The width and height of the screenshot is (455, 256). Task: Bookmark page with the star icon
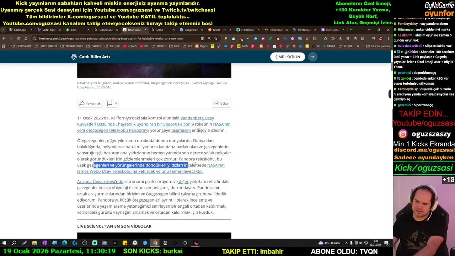point(216,38)
